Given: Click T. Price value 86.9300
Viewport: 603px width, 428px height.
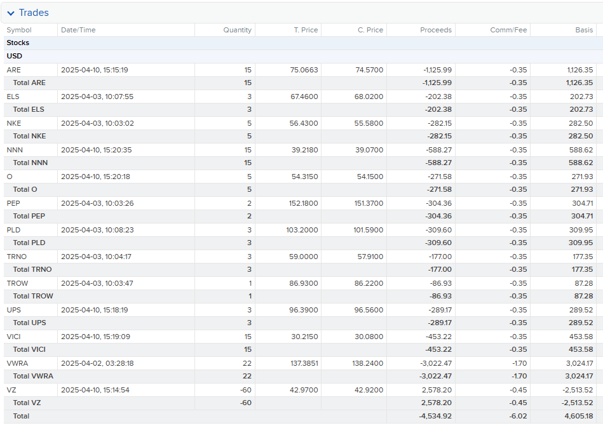Looking at the screenshot, I should point(304,283).
